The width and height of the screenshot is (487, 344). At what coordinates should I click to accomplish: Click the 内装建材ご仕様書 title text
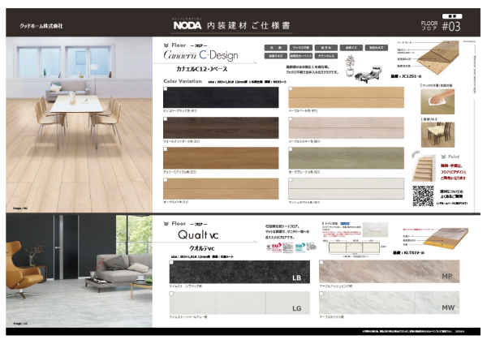pos(248,25)
